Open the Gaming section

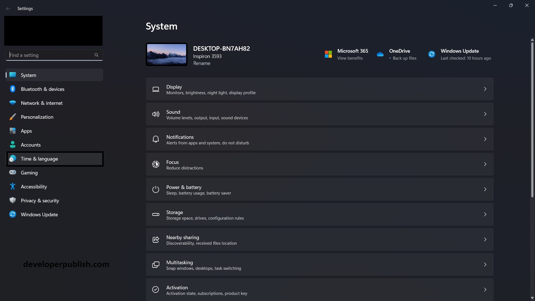coord(29,173)
